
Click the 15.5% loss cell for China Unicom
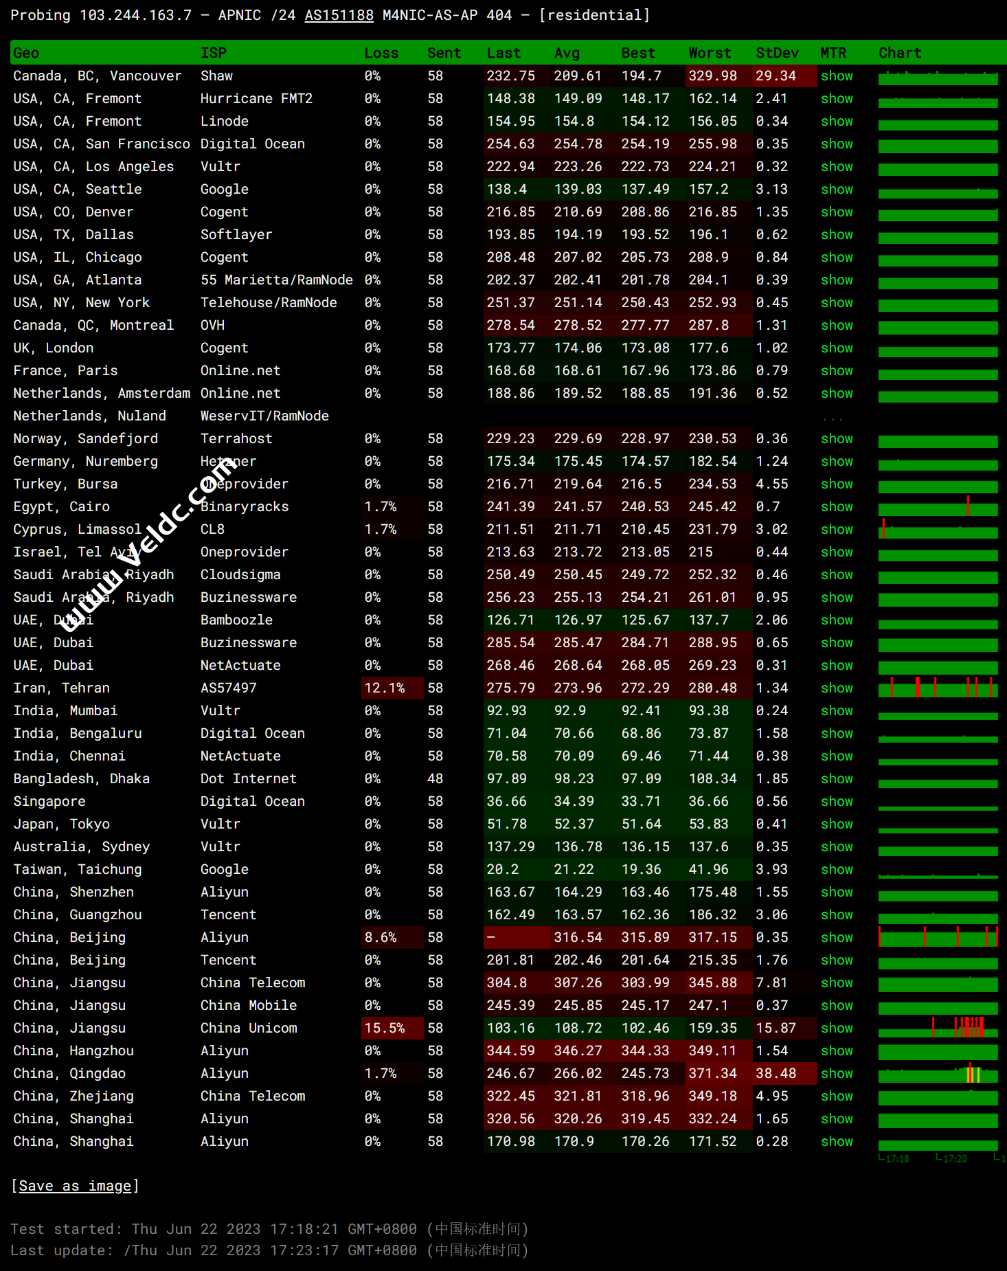click(x=392, y=1028)
